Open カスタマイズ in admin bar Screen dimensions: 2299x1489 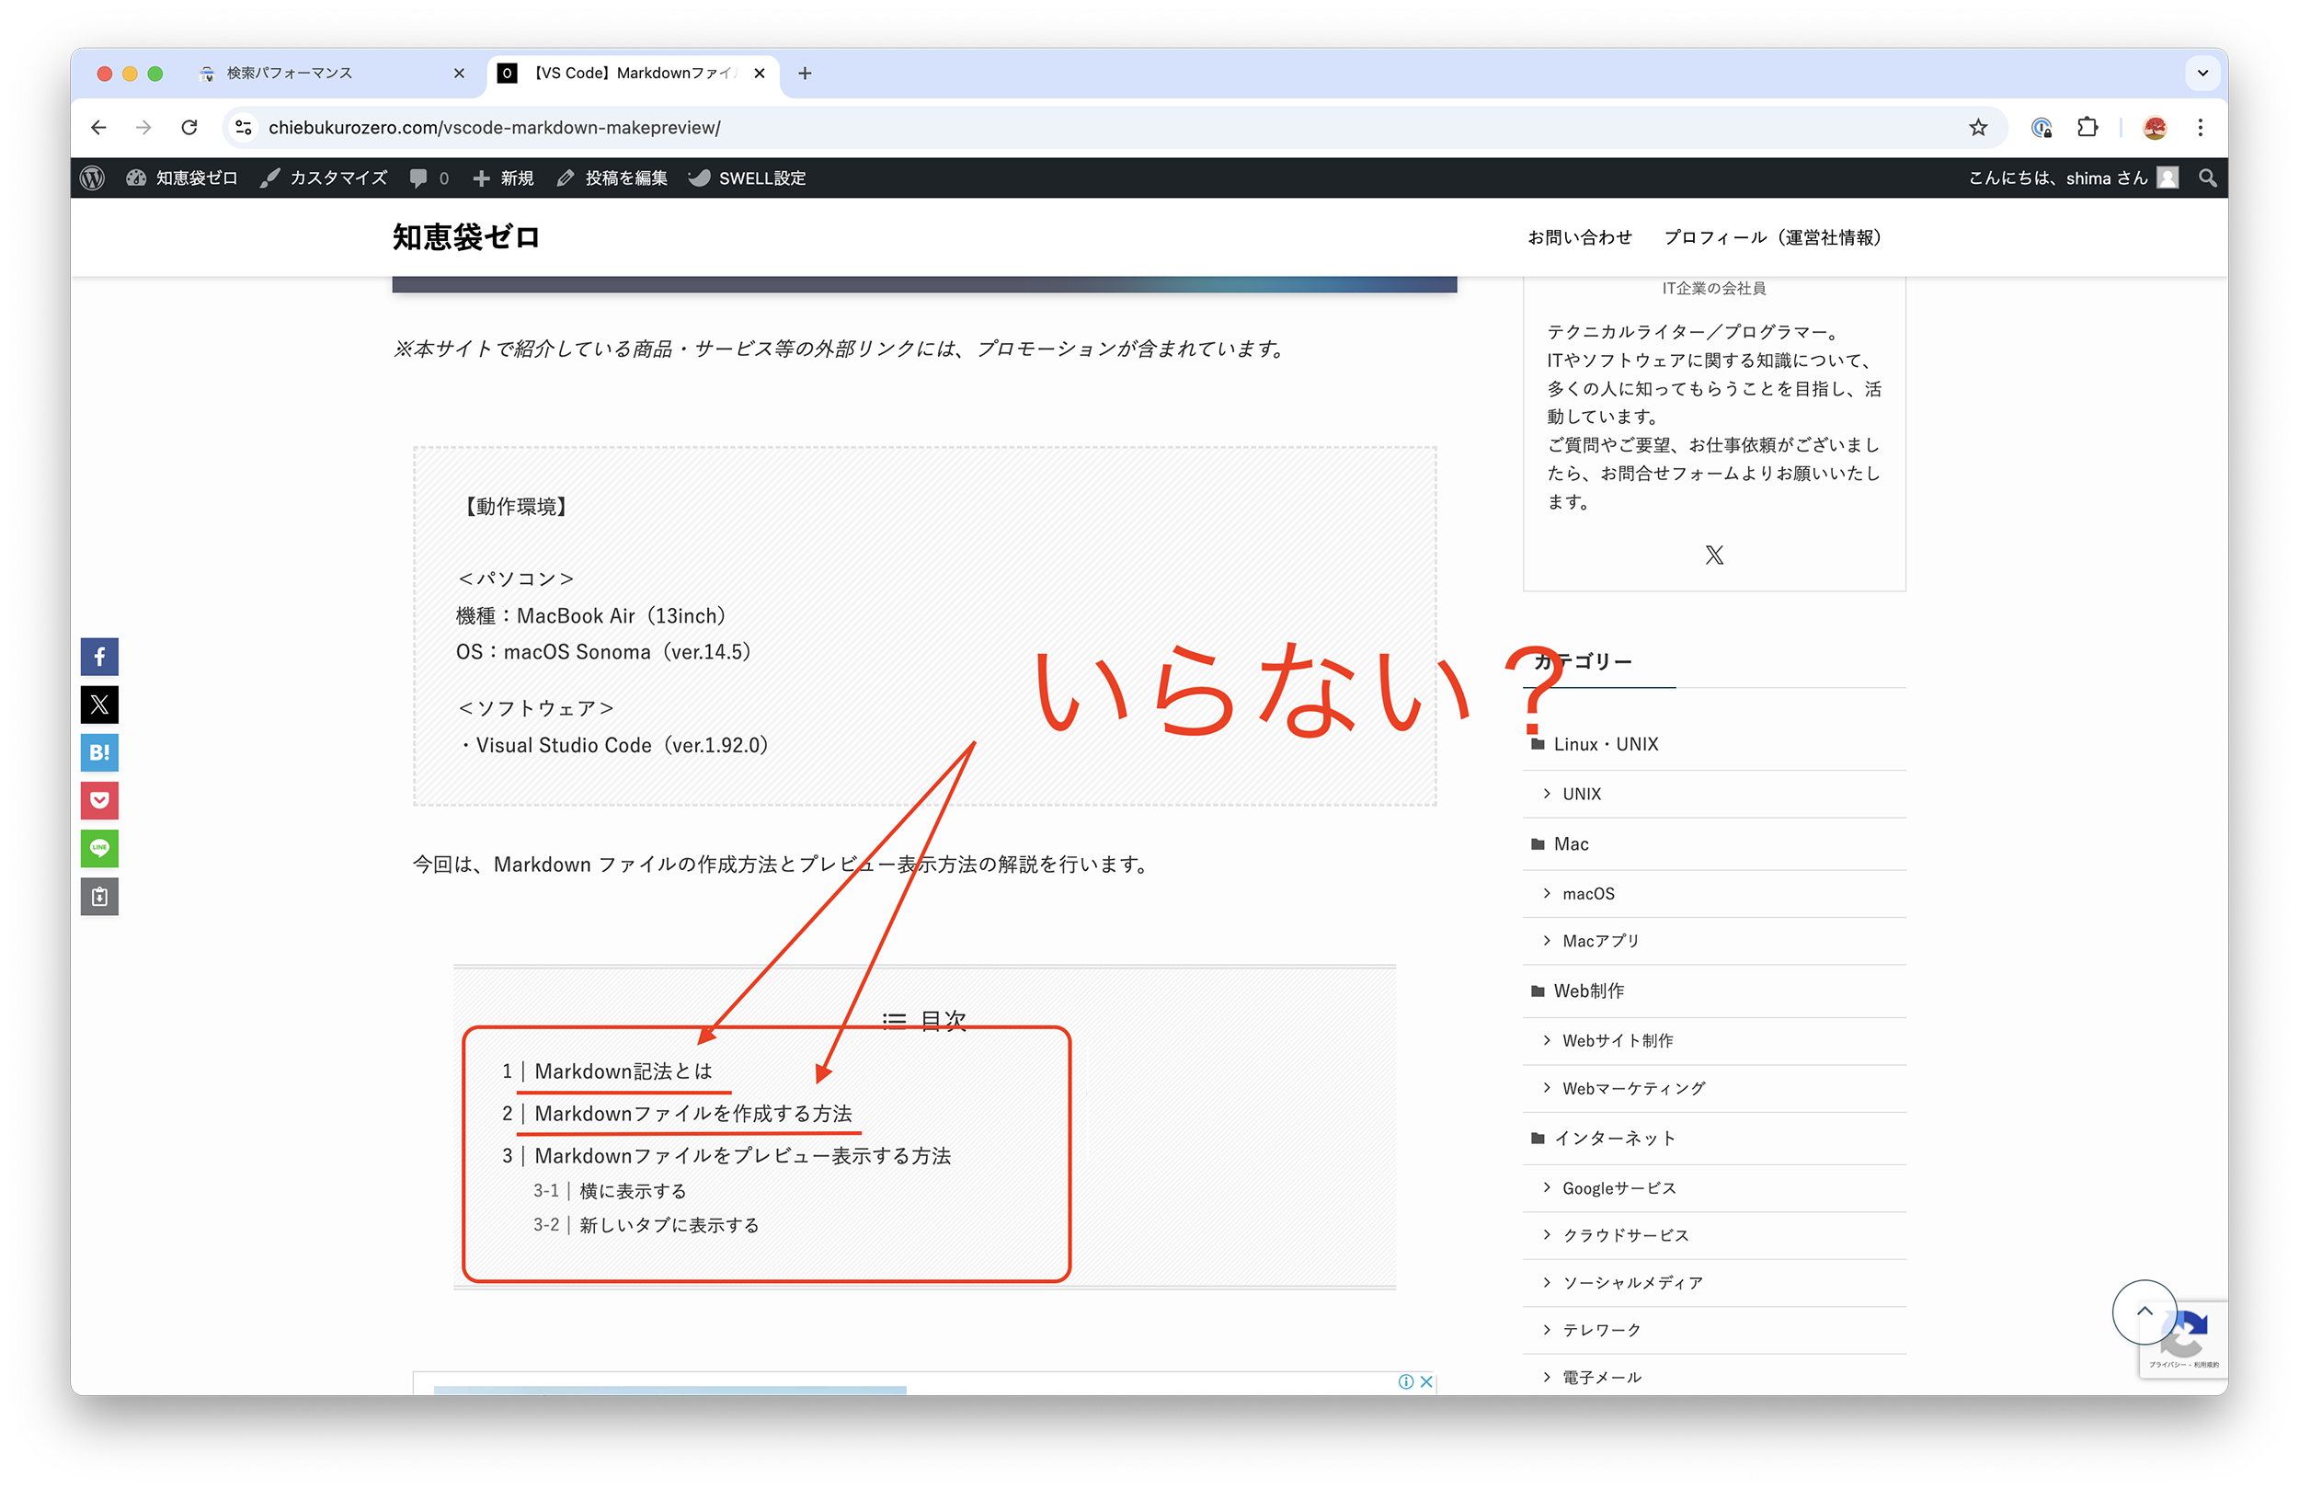[x=324, y=178]
